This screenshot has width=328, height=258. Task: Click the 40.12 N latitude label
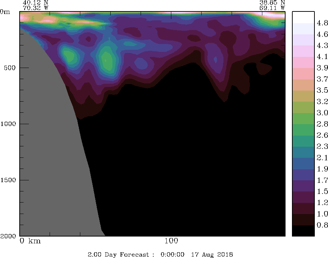click(35, 3)
